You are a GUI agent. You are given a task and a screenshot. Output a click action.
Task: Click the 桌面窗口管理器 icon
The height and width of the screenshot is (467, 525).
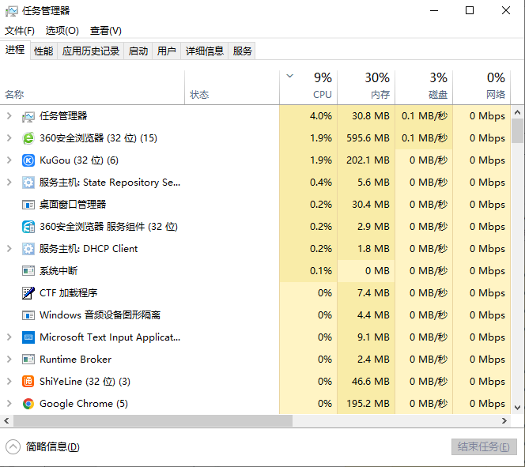click(28, 205)
